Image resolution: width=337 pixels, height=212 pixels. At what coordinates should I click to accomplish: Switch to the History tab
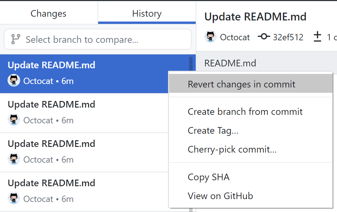pyautogui.click(x=147, y=13)
